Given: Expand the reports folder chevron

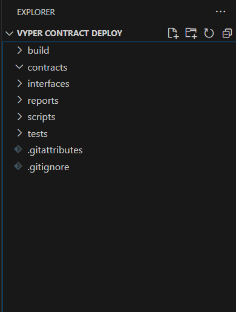Looking at the screenshot, I should (x=19, y=100).
